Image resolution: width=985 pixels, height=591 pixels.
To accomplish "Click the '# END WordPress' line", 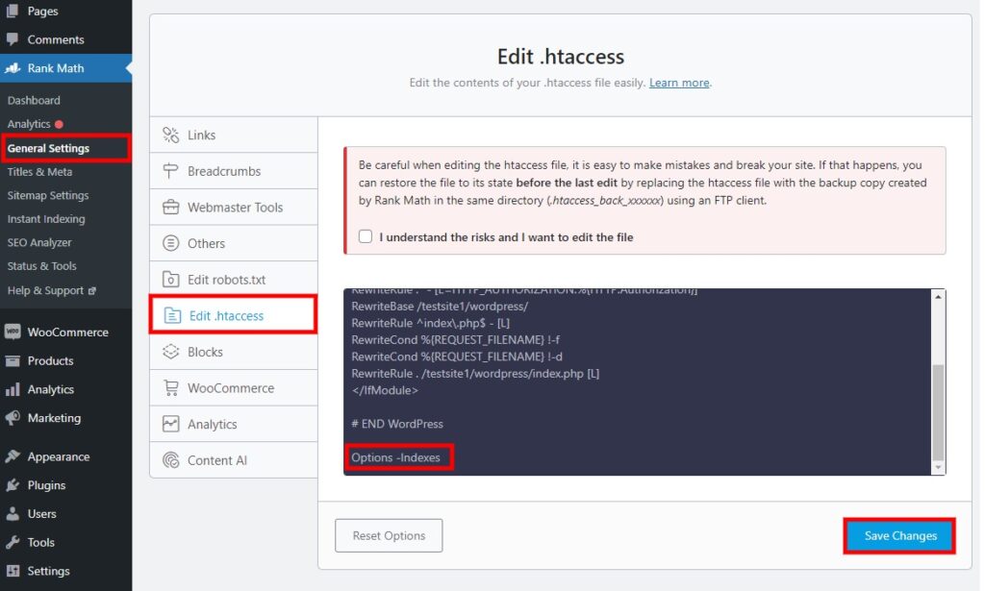I will coord(397,424).
